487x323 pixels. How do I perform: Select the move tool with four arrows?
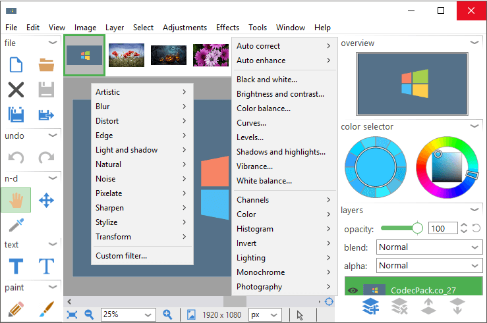(x=46, y=200)
